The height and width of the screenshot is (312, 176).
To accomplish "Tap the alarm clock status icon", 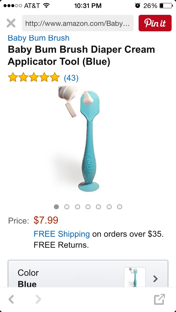I will pyautogui.click(x=137, y=5).
